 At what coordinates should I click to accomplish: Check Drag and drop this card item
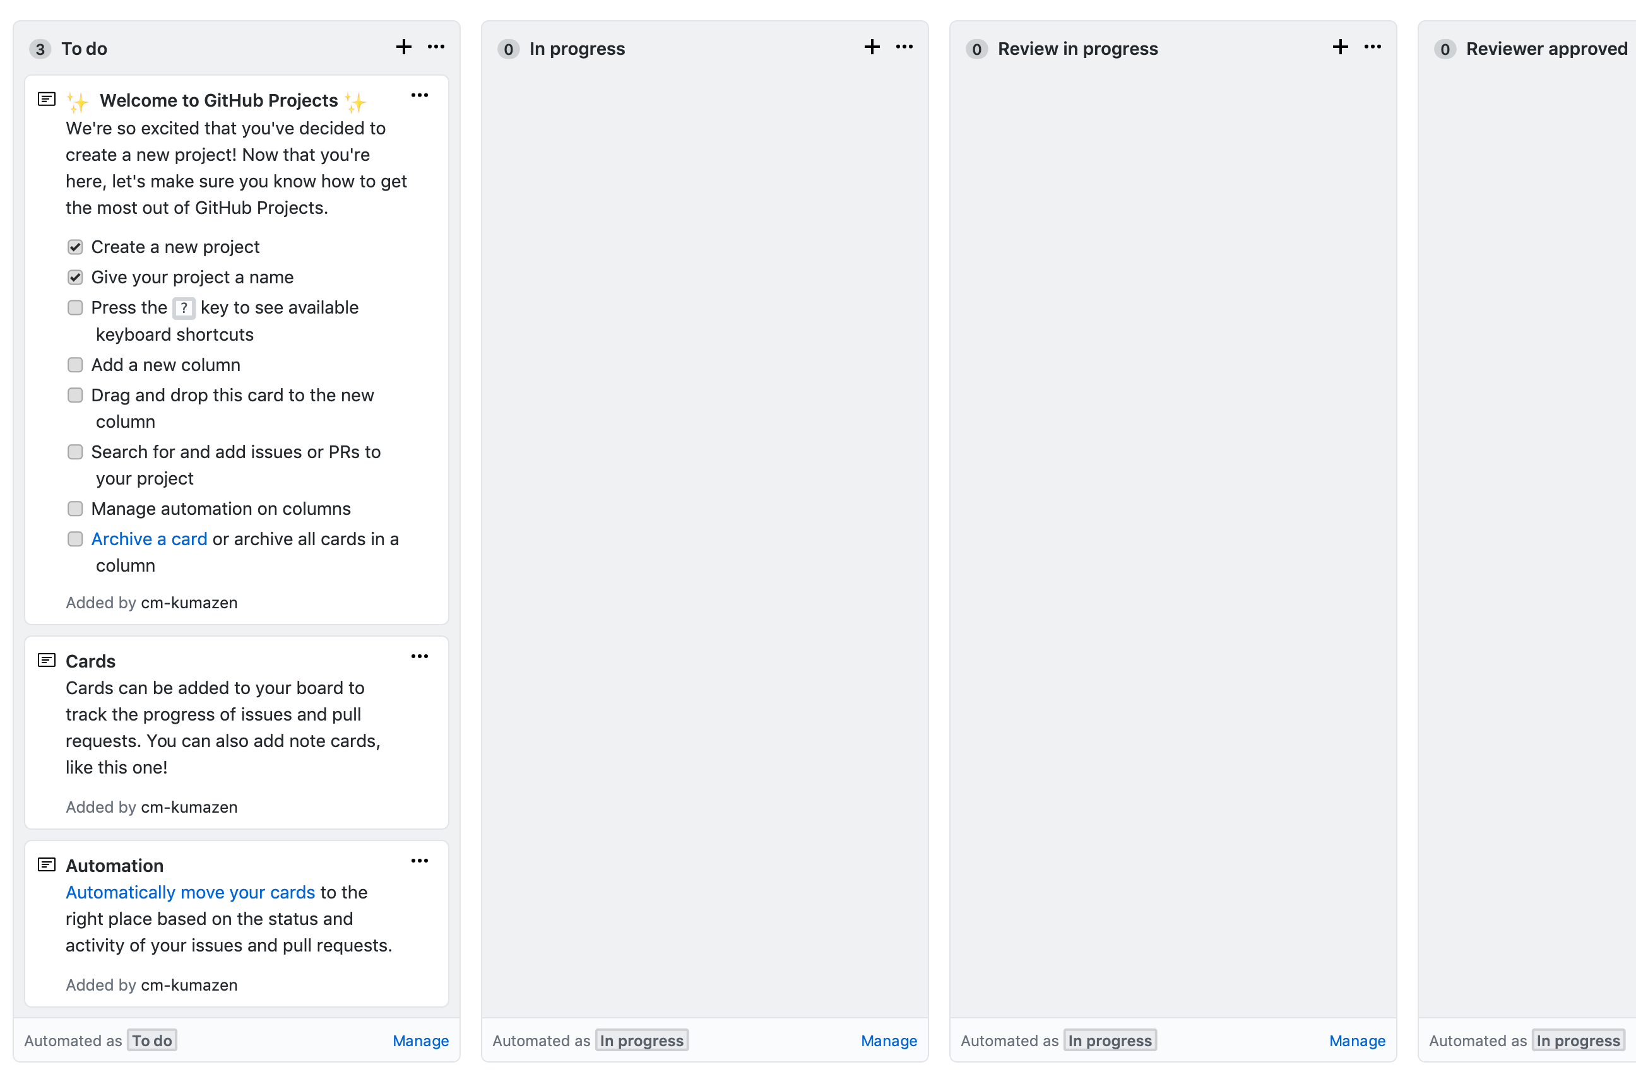tap(75, 396)
